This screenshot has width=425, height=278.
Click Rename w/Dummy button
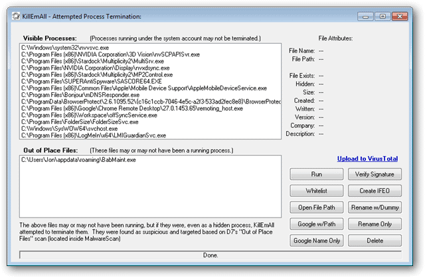375,208
